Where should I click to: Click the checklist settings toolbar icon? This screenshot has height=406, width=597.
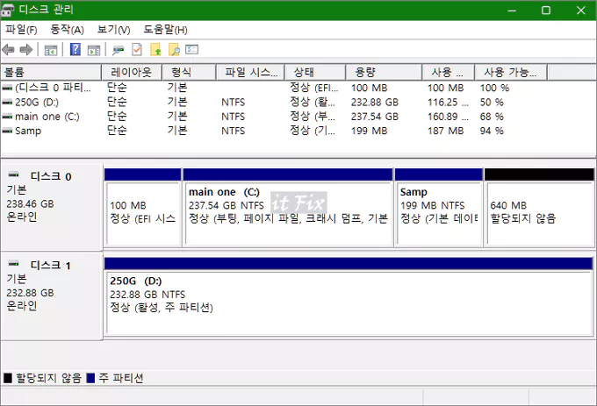pyautogui.click(x=192, y=49)
